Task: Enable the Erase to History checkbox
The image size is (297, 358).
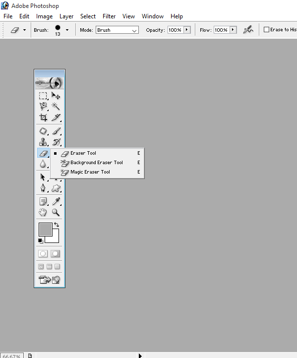Action: click(x=266, y=30)
